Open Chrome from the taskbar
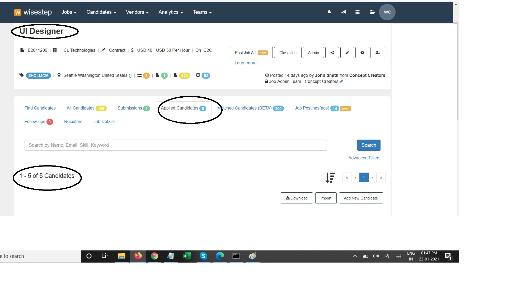The width and height of the screenshot is (507, 285). 154,256
